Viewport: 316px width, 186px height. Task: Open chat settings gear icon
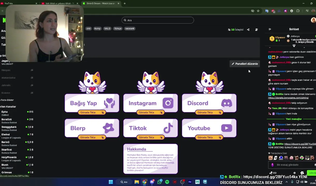pos(295,173)
